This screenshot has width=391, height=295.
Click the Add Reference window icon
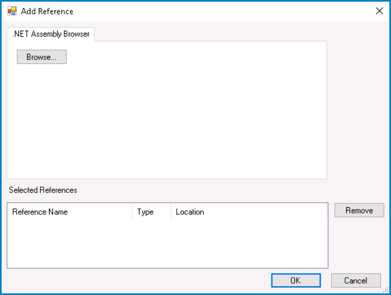(x=12, y=11)
